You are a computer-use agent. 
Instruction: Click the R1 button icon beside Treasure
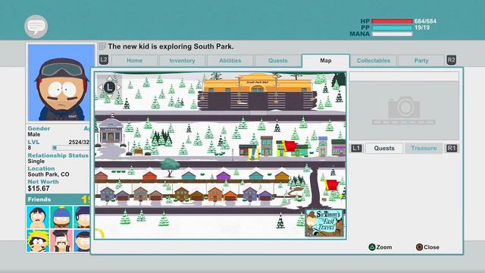pos(452,149)
